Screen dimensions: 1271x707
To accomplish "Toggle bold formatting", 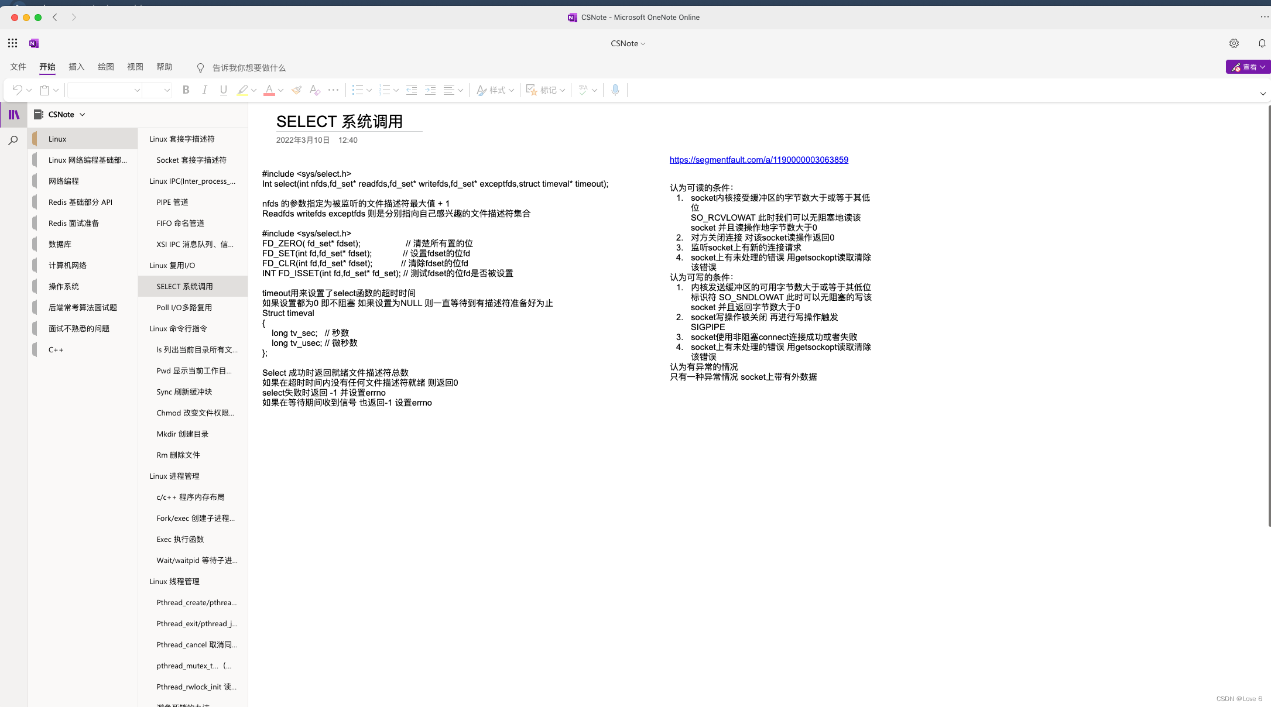I will (186, 90).
